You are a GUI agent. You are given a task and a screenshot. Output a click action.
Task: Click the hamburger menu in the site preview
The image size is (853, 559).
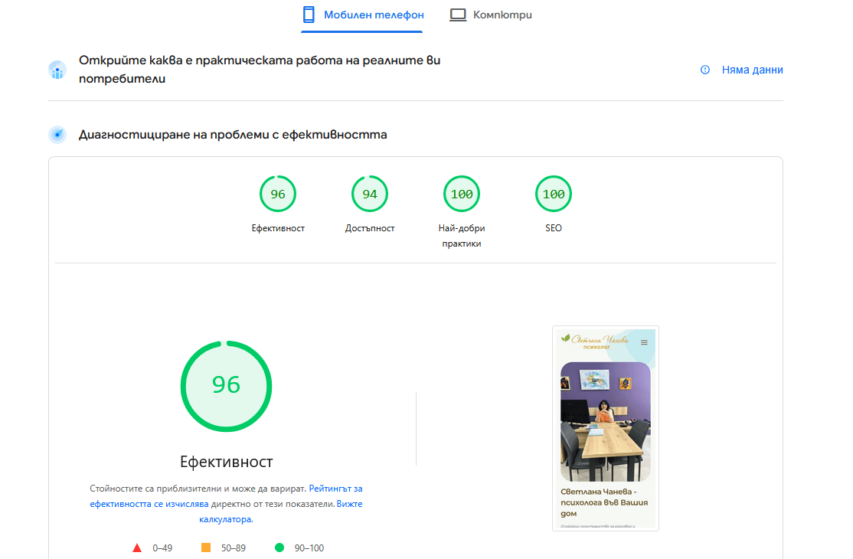(x=644, y=342)
